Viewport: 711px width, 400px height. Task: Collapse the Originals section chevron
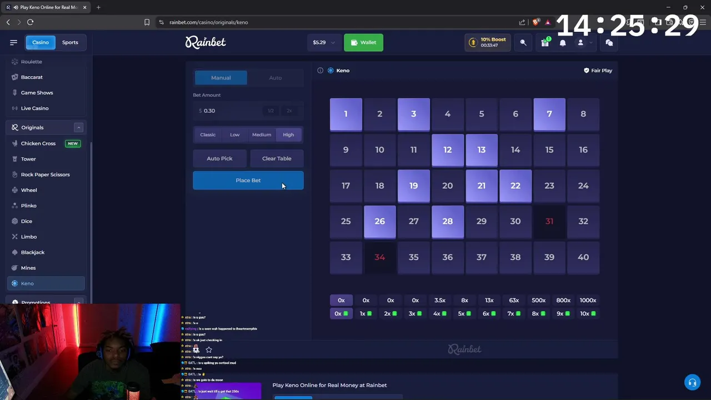click(x=78, y=127)
